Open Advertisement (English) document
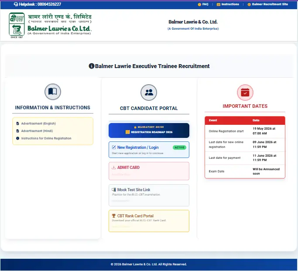Image resolution: width=298 pixels, height=271 pixels. (38, 123)
